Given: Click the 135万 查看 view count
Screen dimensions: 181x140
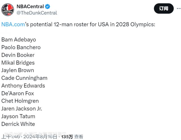Looking at the screenshot, I should (72, 137).
